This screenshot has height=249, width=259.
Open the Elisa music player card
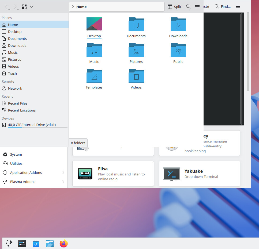click(x=113, y=174)
